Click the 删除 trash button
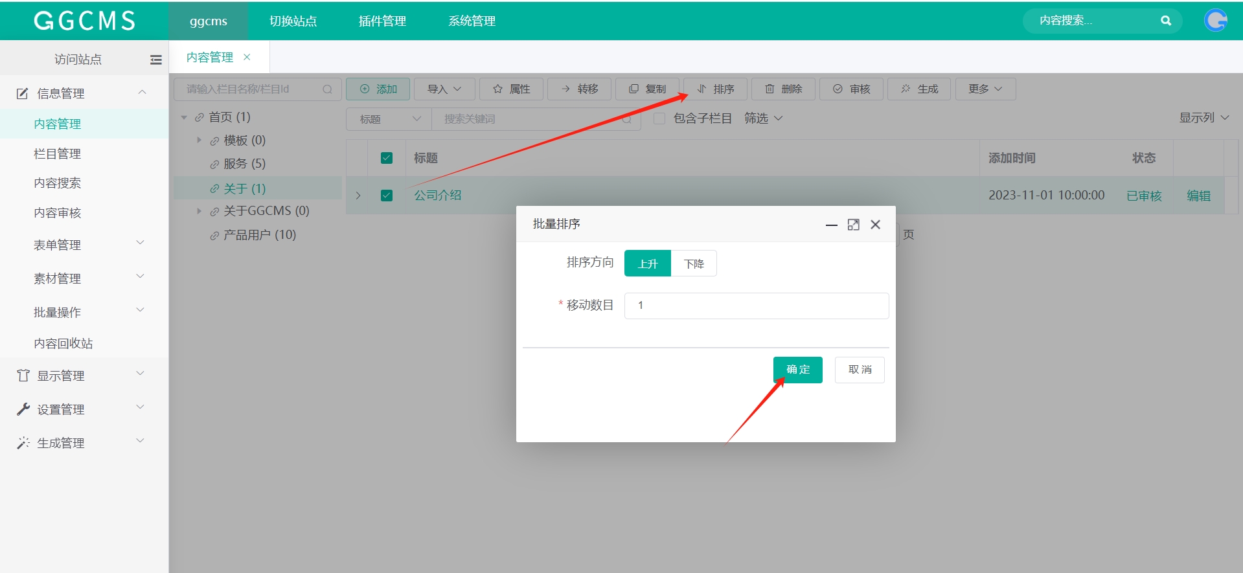 click(x=783, y=89)
